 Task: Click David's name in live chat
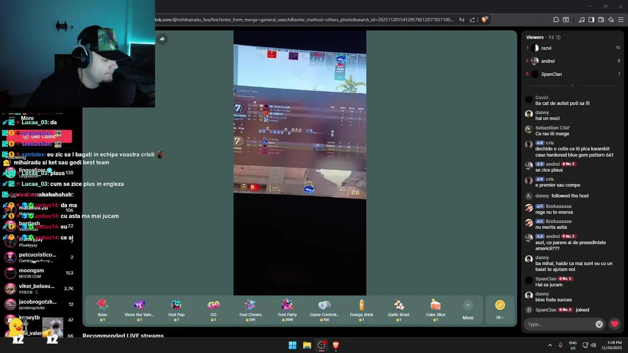click(543, 98)
